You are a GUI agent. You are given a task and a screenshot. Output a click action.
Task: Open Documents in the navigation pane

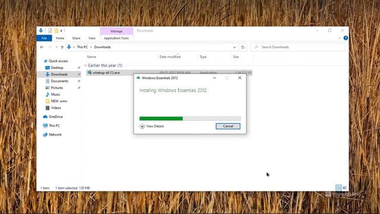click(59, 81)
